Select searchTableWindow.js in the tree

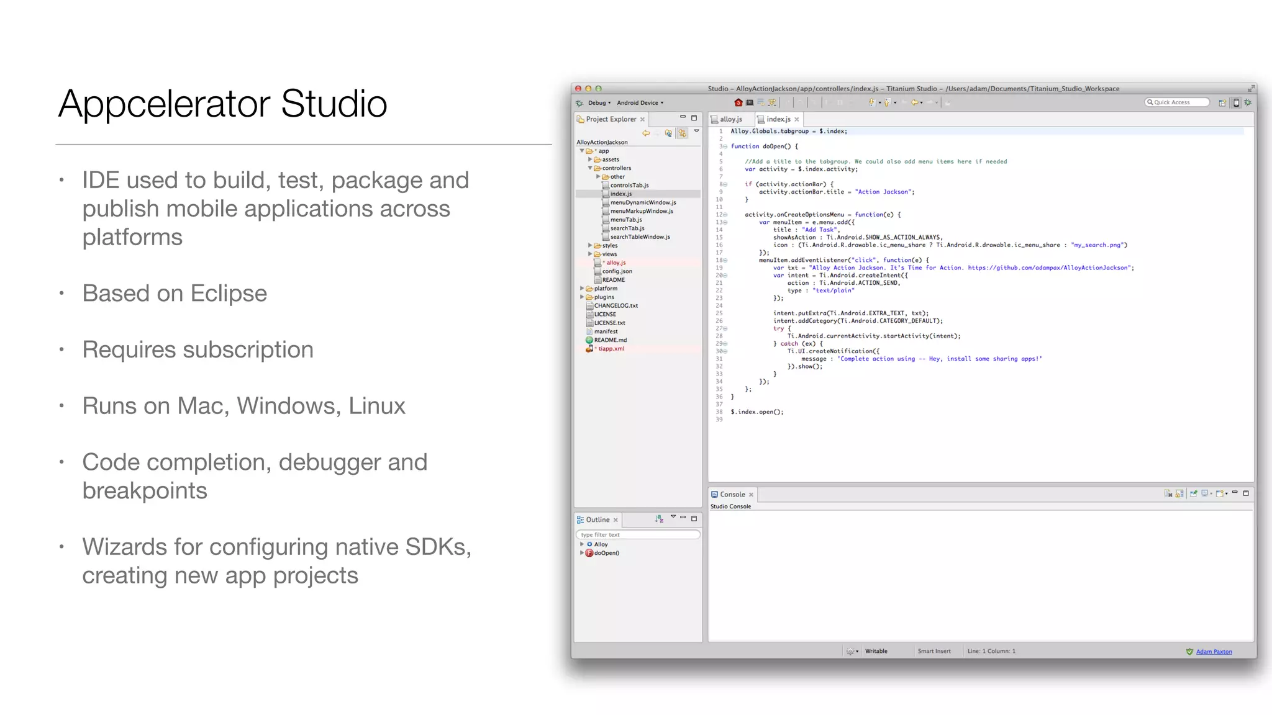click(640, 237)
